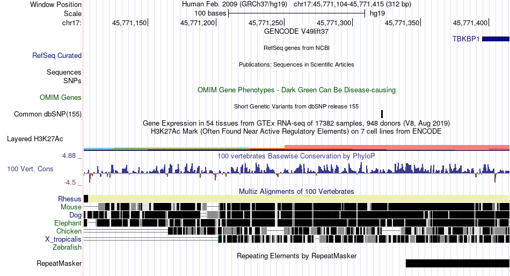Click the Window Position label

pos(56,4)
